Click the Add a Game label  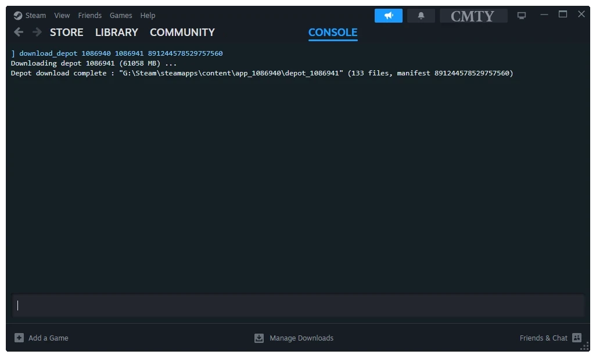pyautogui.click(x=48, y=338)
